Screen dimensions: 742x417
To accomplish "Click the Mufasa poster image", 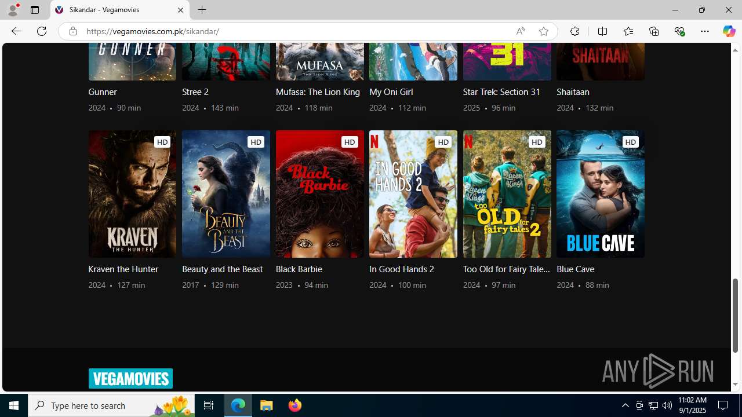I will click(x=320, y=61).
